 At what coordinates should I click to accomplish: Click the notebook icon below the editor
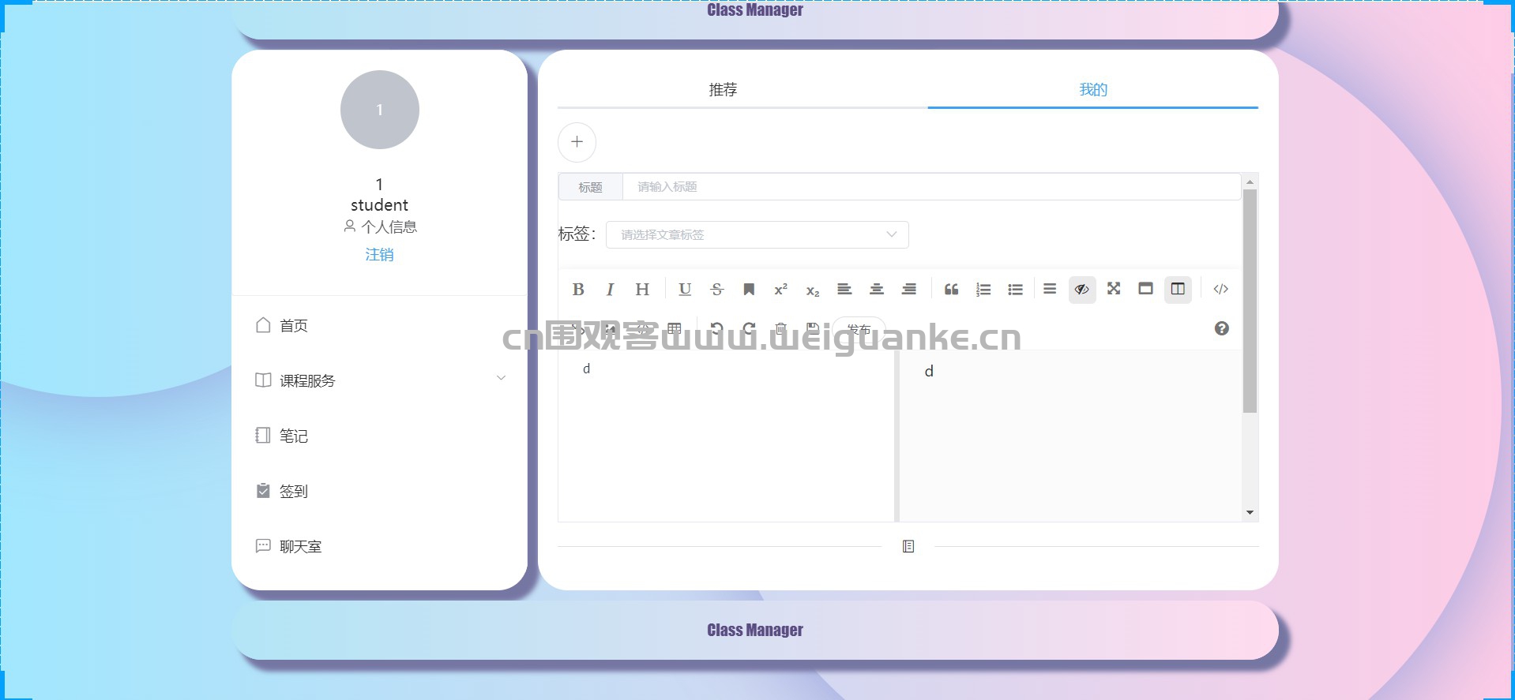(908, 546)
